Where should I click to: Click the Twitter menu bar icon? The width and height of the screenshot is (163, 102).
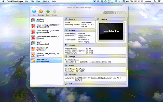(94, 1)
